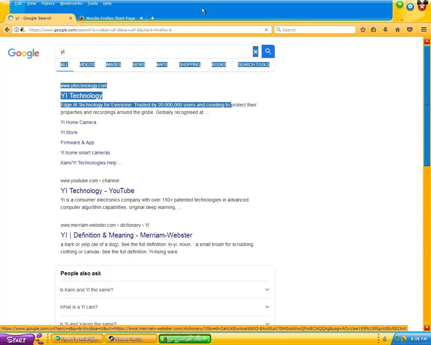Open 'Yi home smart cameras' sitelink

[85, 153]
